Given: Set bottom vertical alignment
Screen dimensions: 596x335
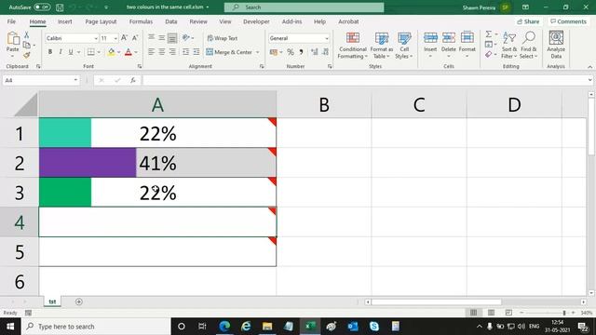Looking at the screenshot, I should point(172,37).
